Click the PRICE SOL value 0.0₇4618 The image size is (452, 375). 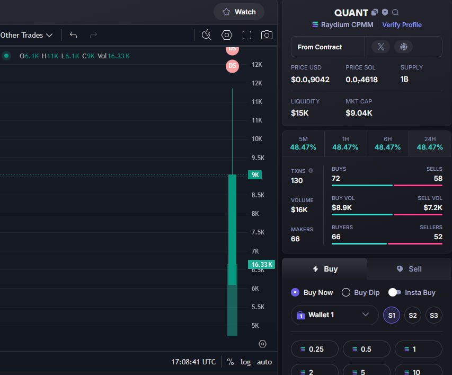coord(361,80)
